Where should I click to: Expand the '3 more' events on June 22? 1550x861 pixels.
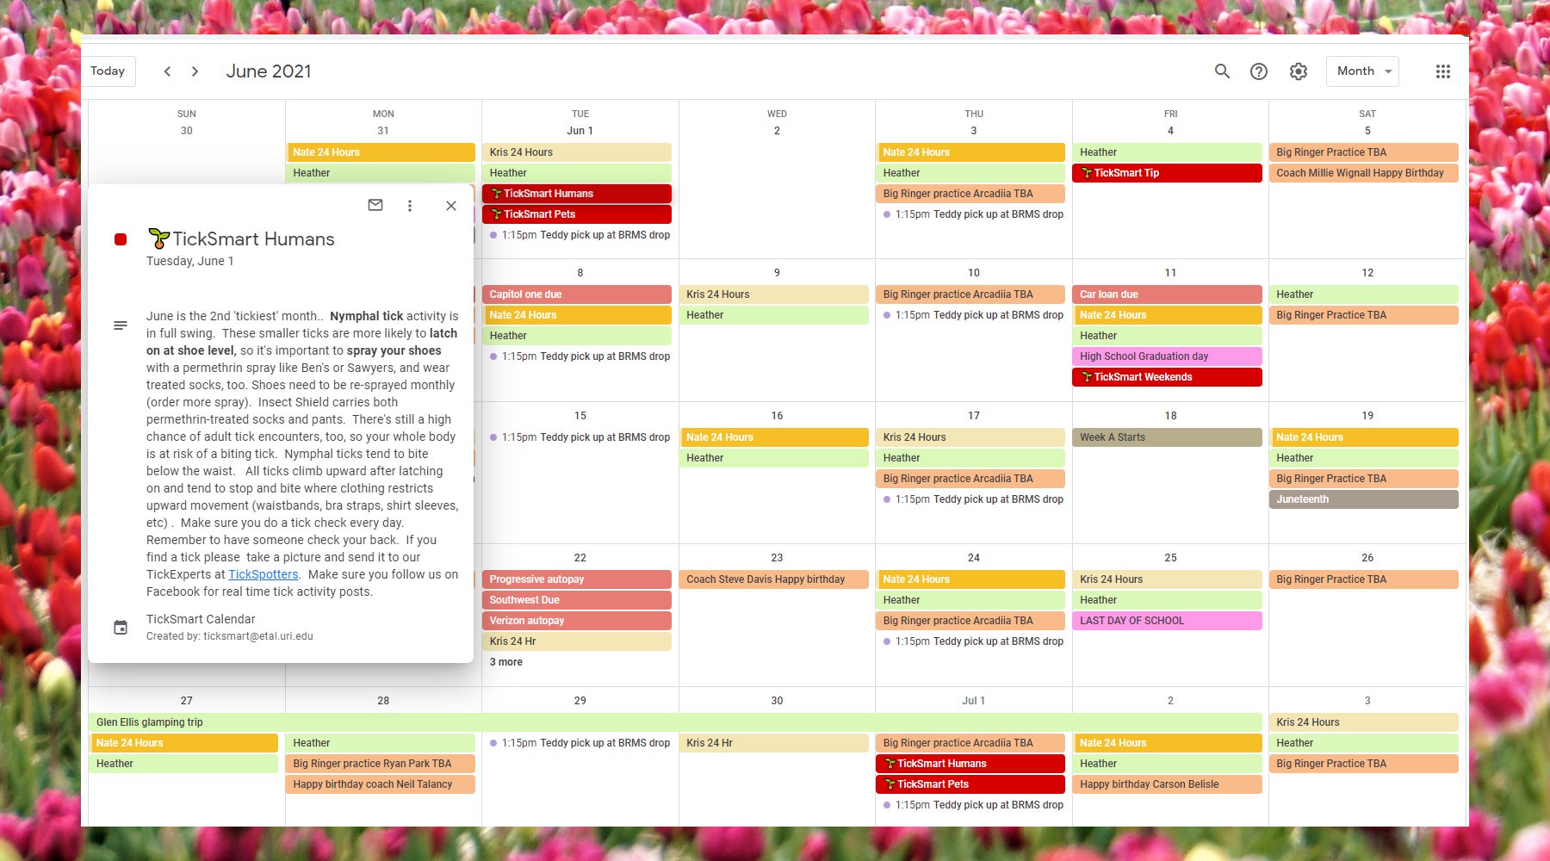(505, 661)
